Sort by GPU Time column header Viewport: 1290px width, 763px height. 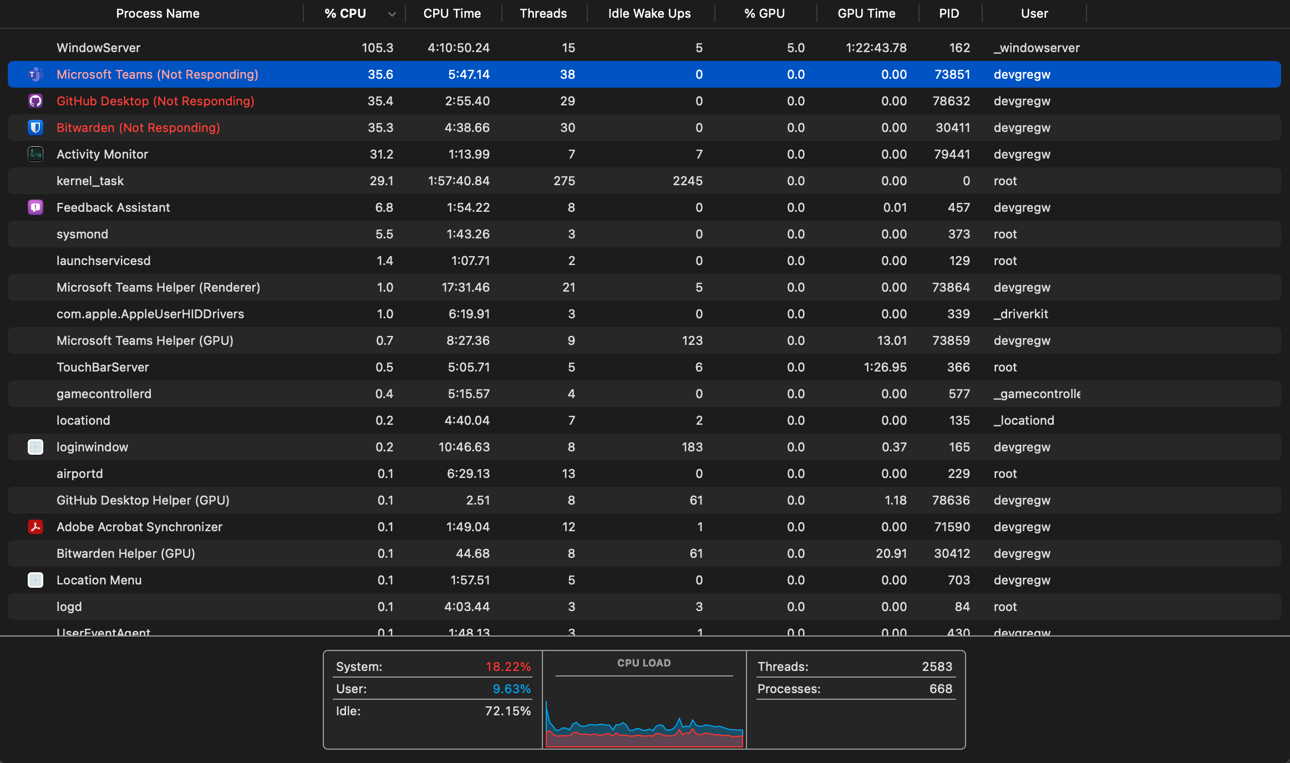pyautogui.click(x=866, y=13)
